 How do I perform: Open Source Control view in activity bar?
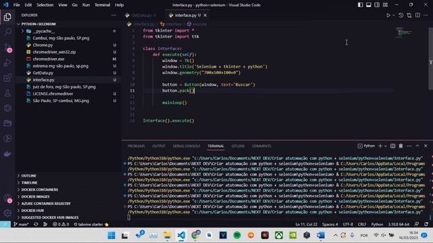pyautogui.click(x=7, y=48)
